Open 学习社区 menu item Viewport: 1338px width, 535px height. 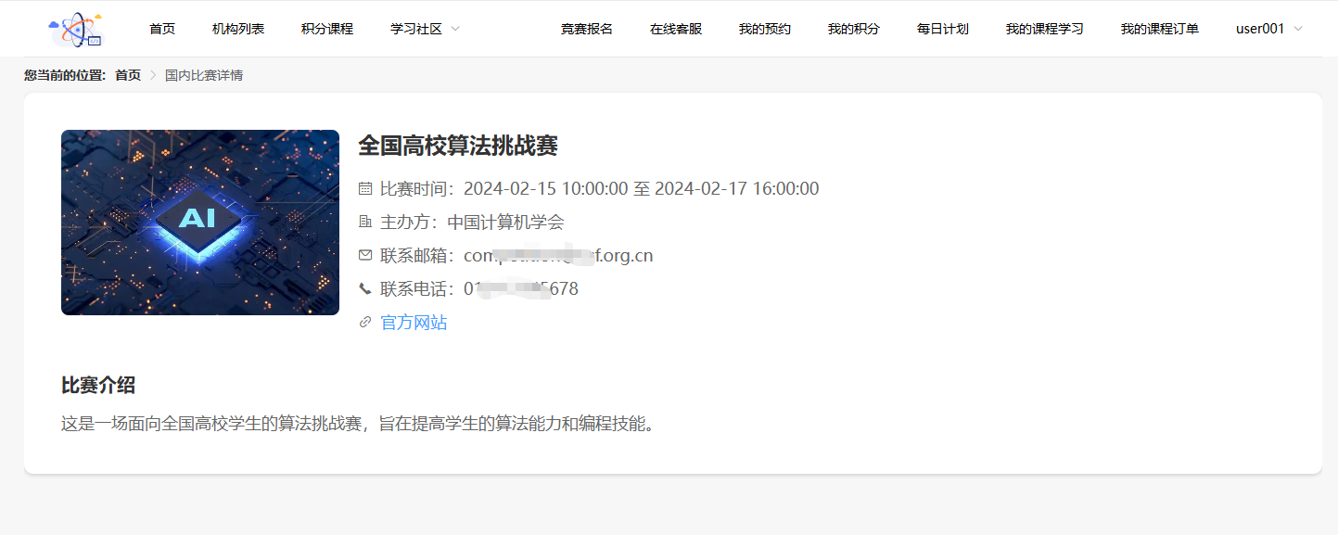click(x=416, y=29)
